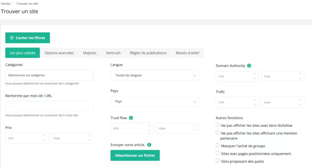Increase Domain Authority min with up arrow

[254, 74]
